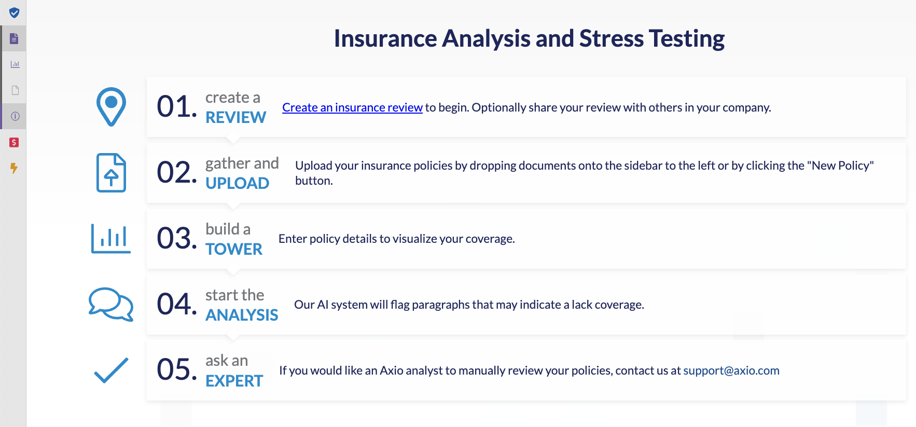
Task: Select the info circle sidebar icon
Action: click(x=15, y=116)
